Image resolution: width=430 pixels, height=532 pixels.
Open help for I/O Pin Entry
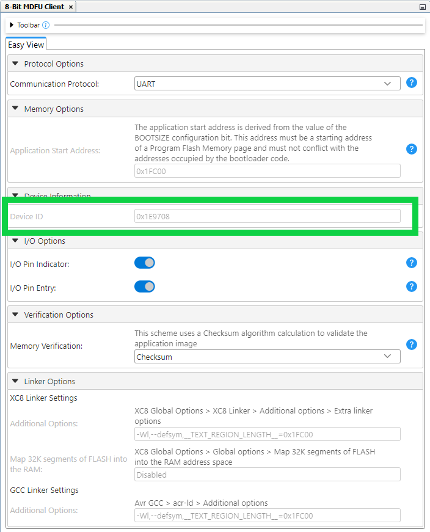coord(412,286)
